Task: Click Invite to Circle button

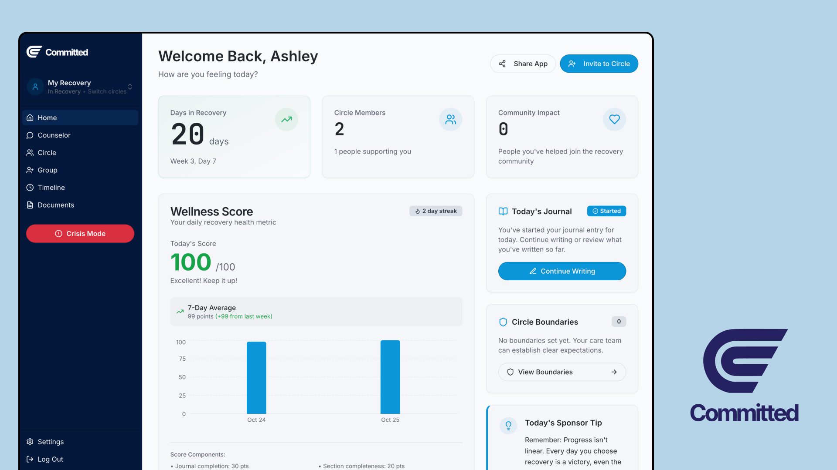Action: pos(599,64)
